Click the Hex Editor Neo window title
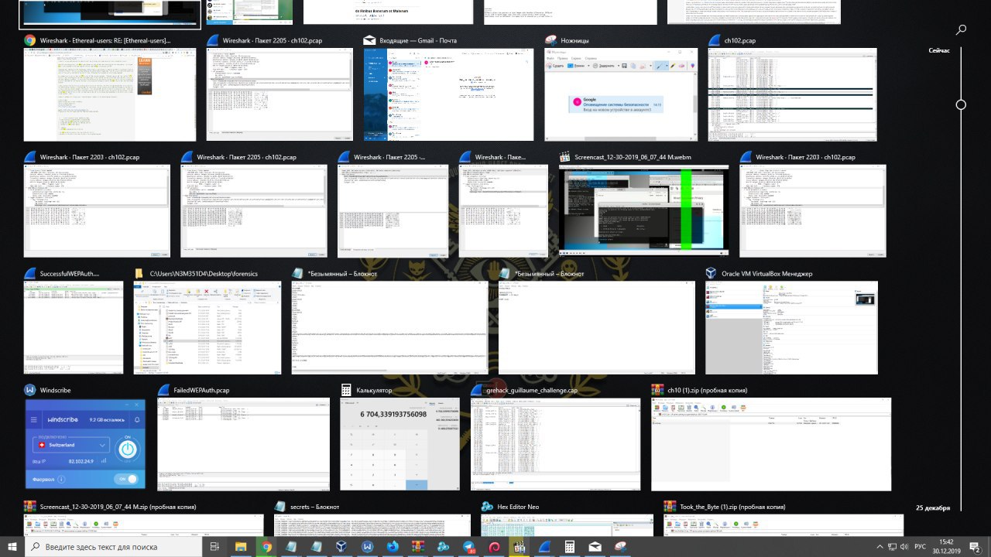991x557 pixels. [x=517, y=507]
